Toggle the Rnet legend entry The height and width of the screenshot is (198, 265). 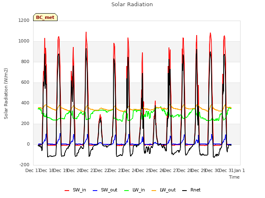pos(191,190)
